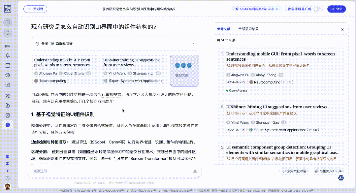The image size is (356, 193).
Task: Click the 批量加入知识库 button
Action: pyautogui.click(x=328, y=171)
